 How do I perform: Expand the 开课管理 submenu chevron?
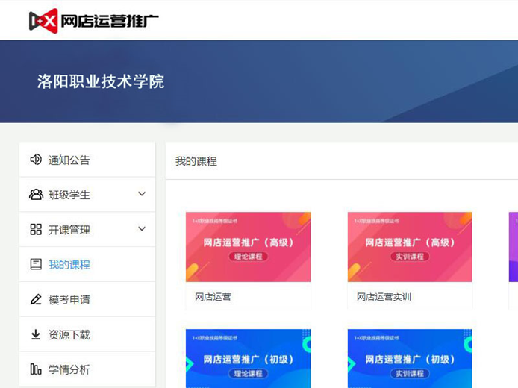pyautogui.click(x=142, y=230)
